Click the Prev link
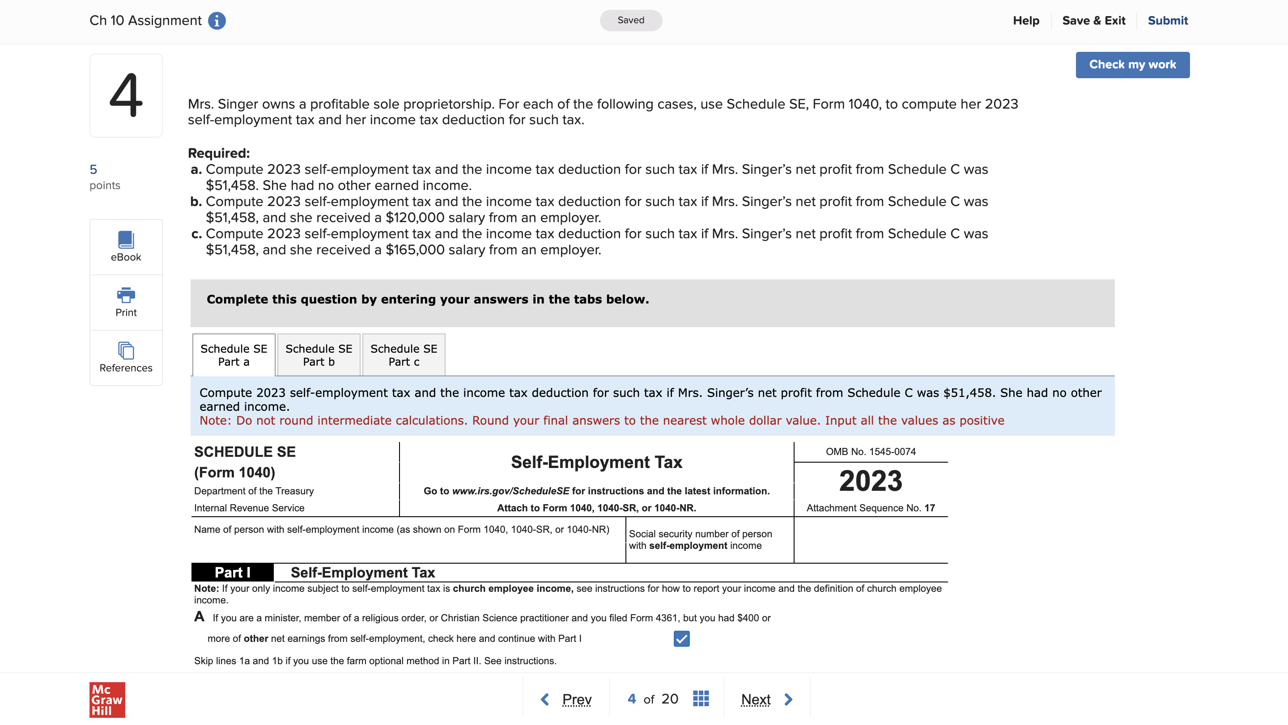Image resolution: width=1288 pixels, height=725 pixels. click(577, 699)
